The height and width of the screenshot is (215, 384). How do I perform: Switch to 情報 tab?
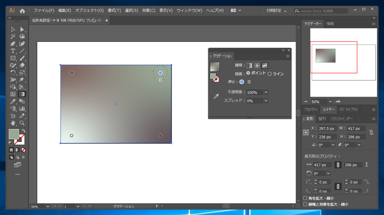330,24
